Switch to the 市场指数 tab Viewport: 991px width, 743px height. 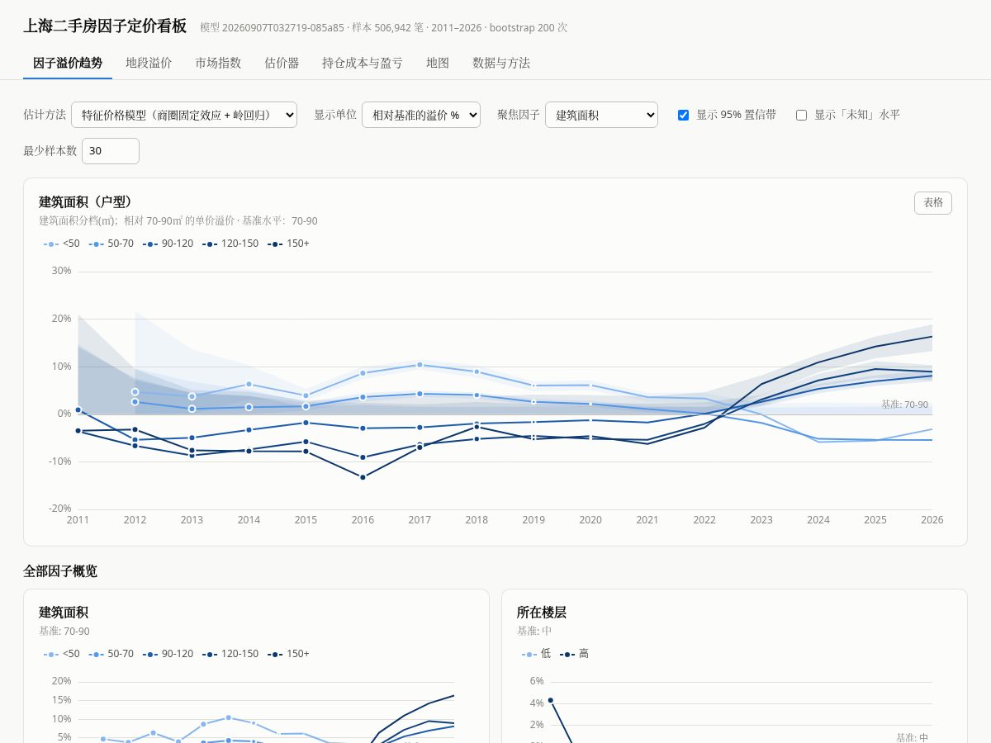tap(218, 63)
